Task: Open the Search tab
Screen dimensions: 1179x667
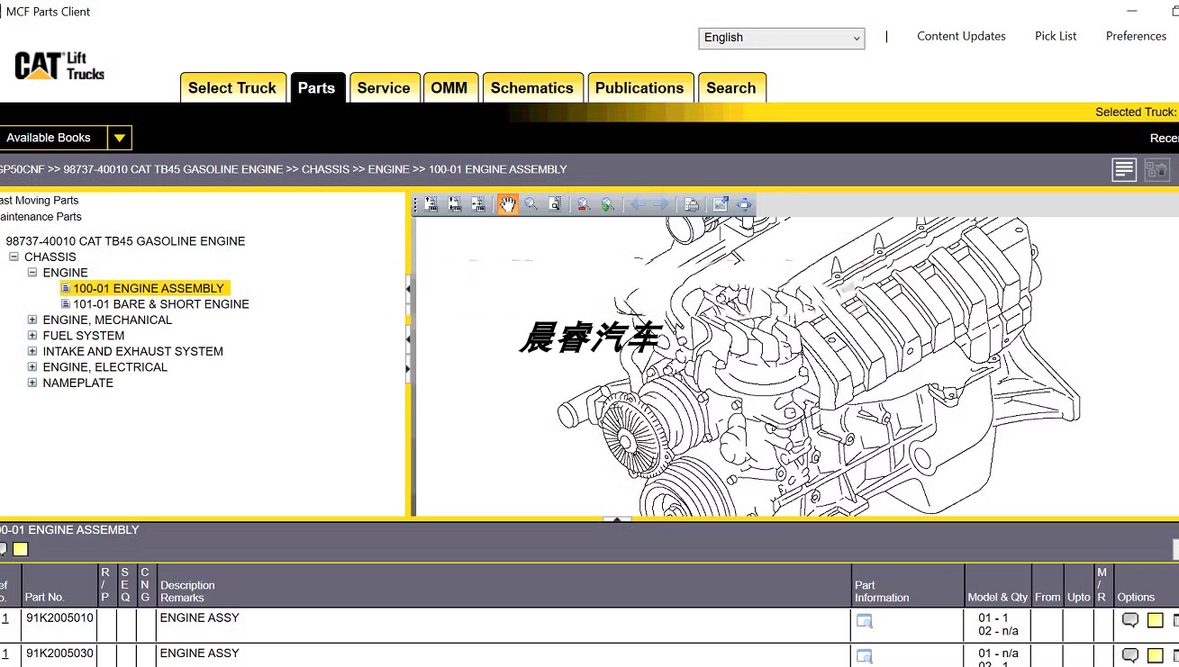Action: coord(731,87)
